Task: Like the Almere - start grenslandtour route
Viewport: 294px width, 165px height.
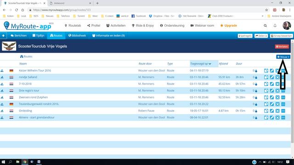Action: coord(256,118)
